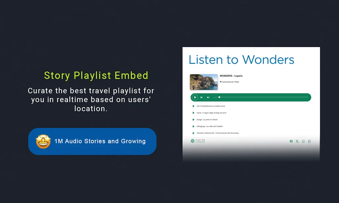The height and width of the screenshot is (203, 339).
Task: Skip to the previous track
Action: tap(201, 97)
